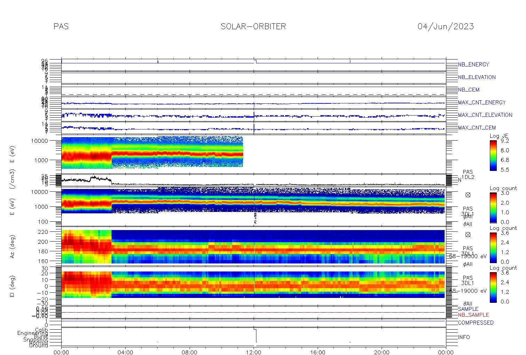Click the Ground mode label

39,346
